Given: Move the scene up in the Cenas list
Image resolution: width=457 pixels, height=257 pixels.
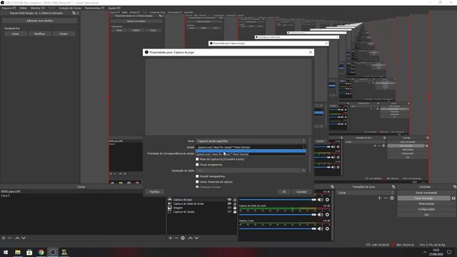Looking at the screenshot, I should click(17, 238).
